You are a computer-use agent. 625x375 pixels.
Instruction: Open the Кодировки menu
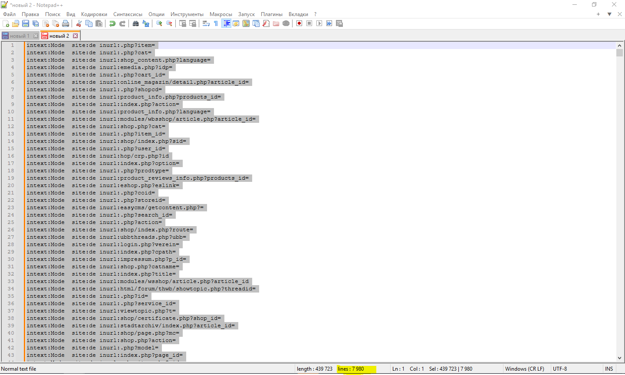point(94,14)
